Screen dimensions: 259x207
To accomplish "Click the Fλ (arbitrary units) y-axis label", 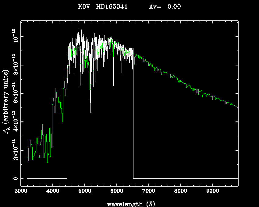I will pos(7,102).
